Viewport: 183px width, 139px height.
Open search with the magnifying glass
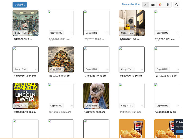pyautogui.click(x=177, y=5)
